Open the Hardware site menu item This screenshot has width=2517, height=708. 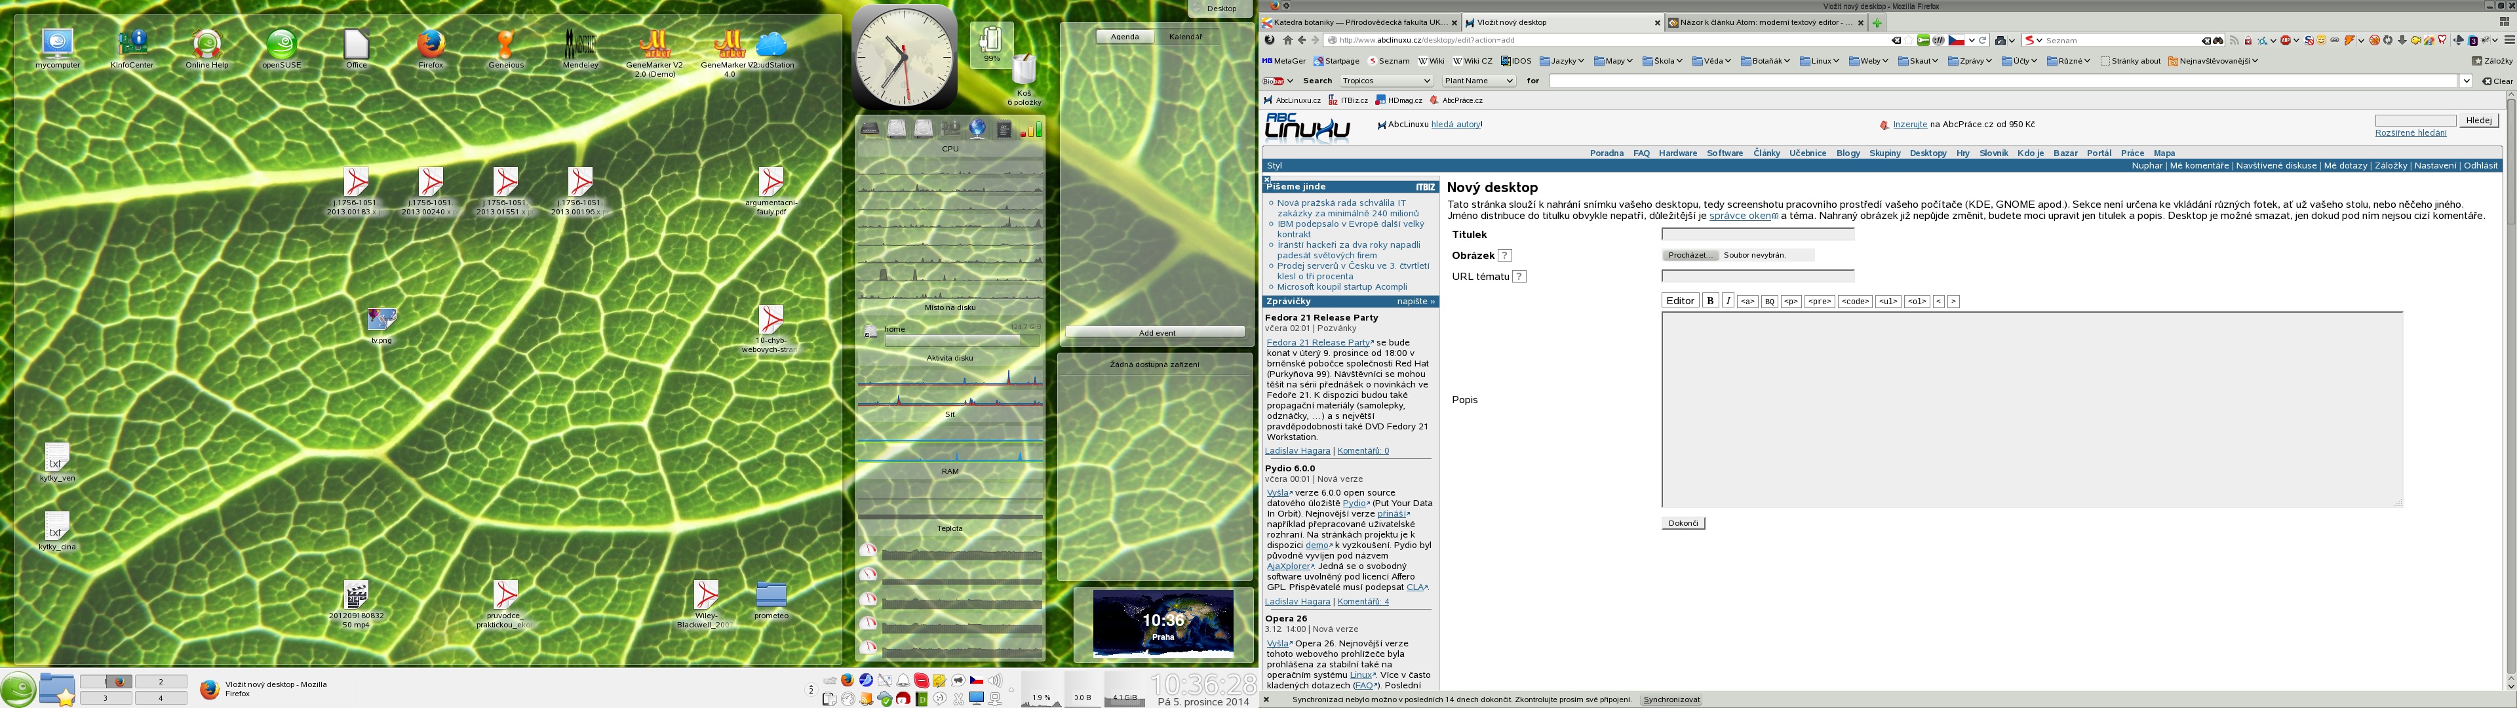tap(1678, 153)
